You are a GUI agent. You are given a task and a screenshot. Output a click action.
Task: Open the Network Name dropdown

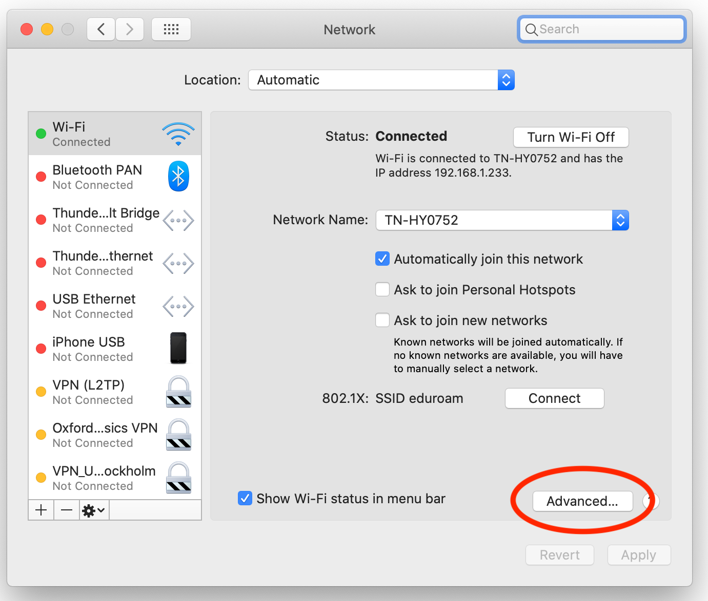click(x=502, y=220)
